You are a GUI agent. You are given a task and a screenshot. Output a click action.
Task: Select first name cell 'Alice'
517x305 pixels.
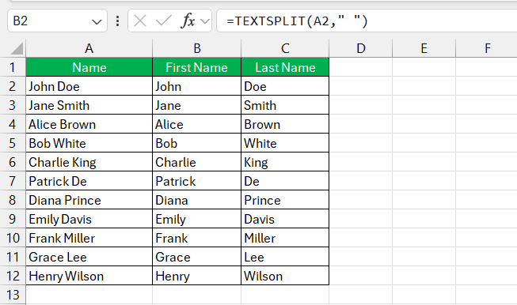tap(197, 124)
